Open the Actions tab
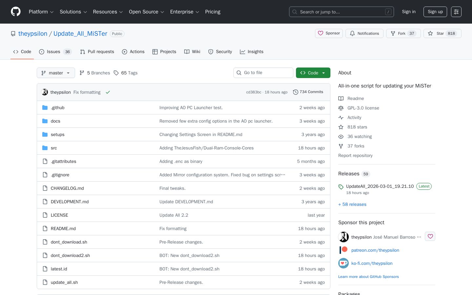The height and width of the screenshot is (295, 472). (x=133, y=52)
